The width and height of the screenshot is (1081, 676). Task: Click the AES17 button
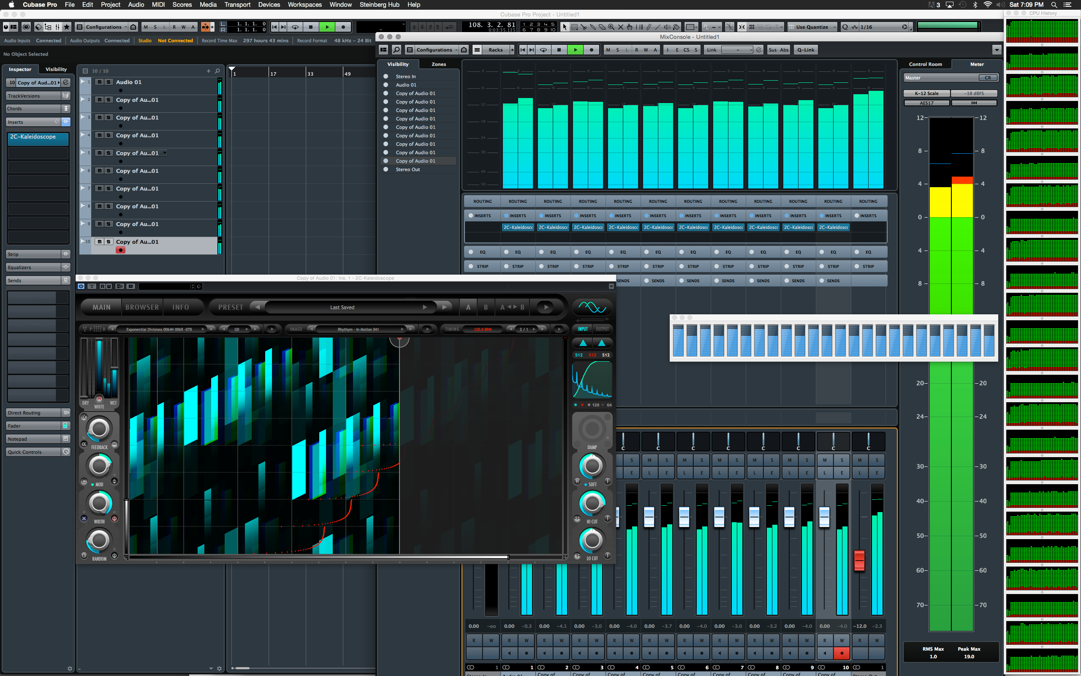coord(926,103)
